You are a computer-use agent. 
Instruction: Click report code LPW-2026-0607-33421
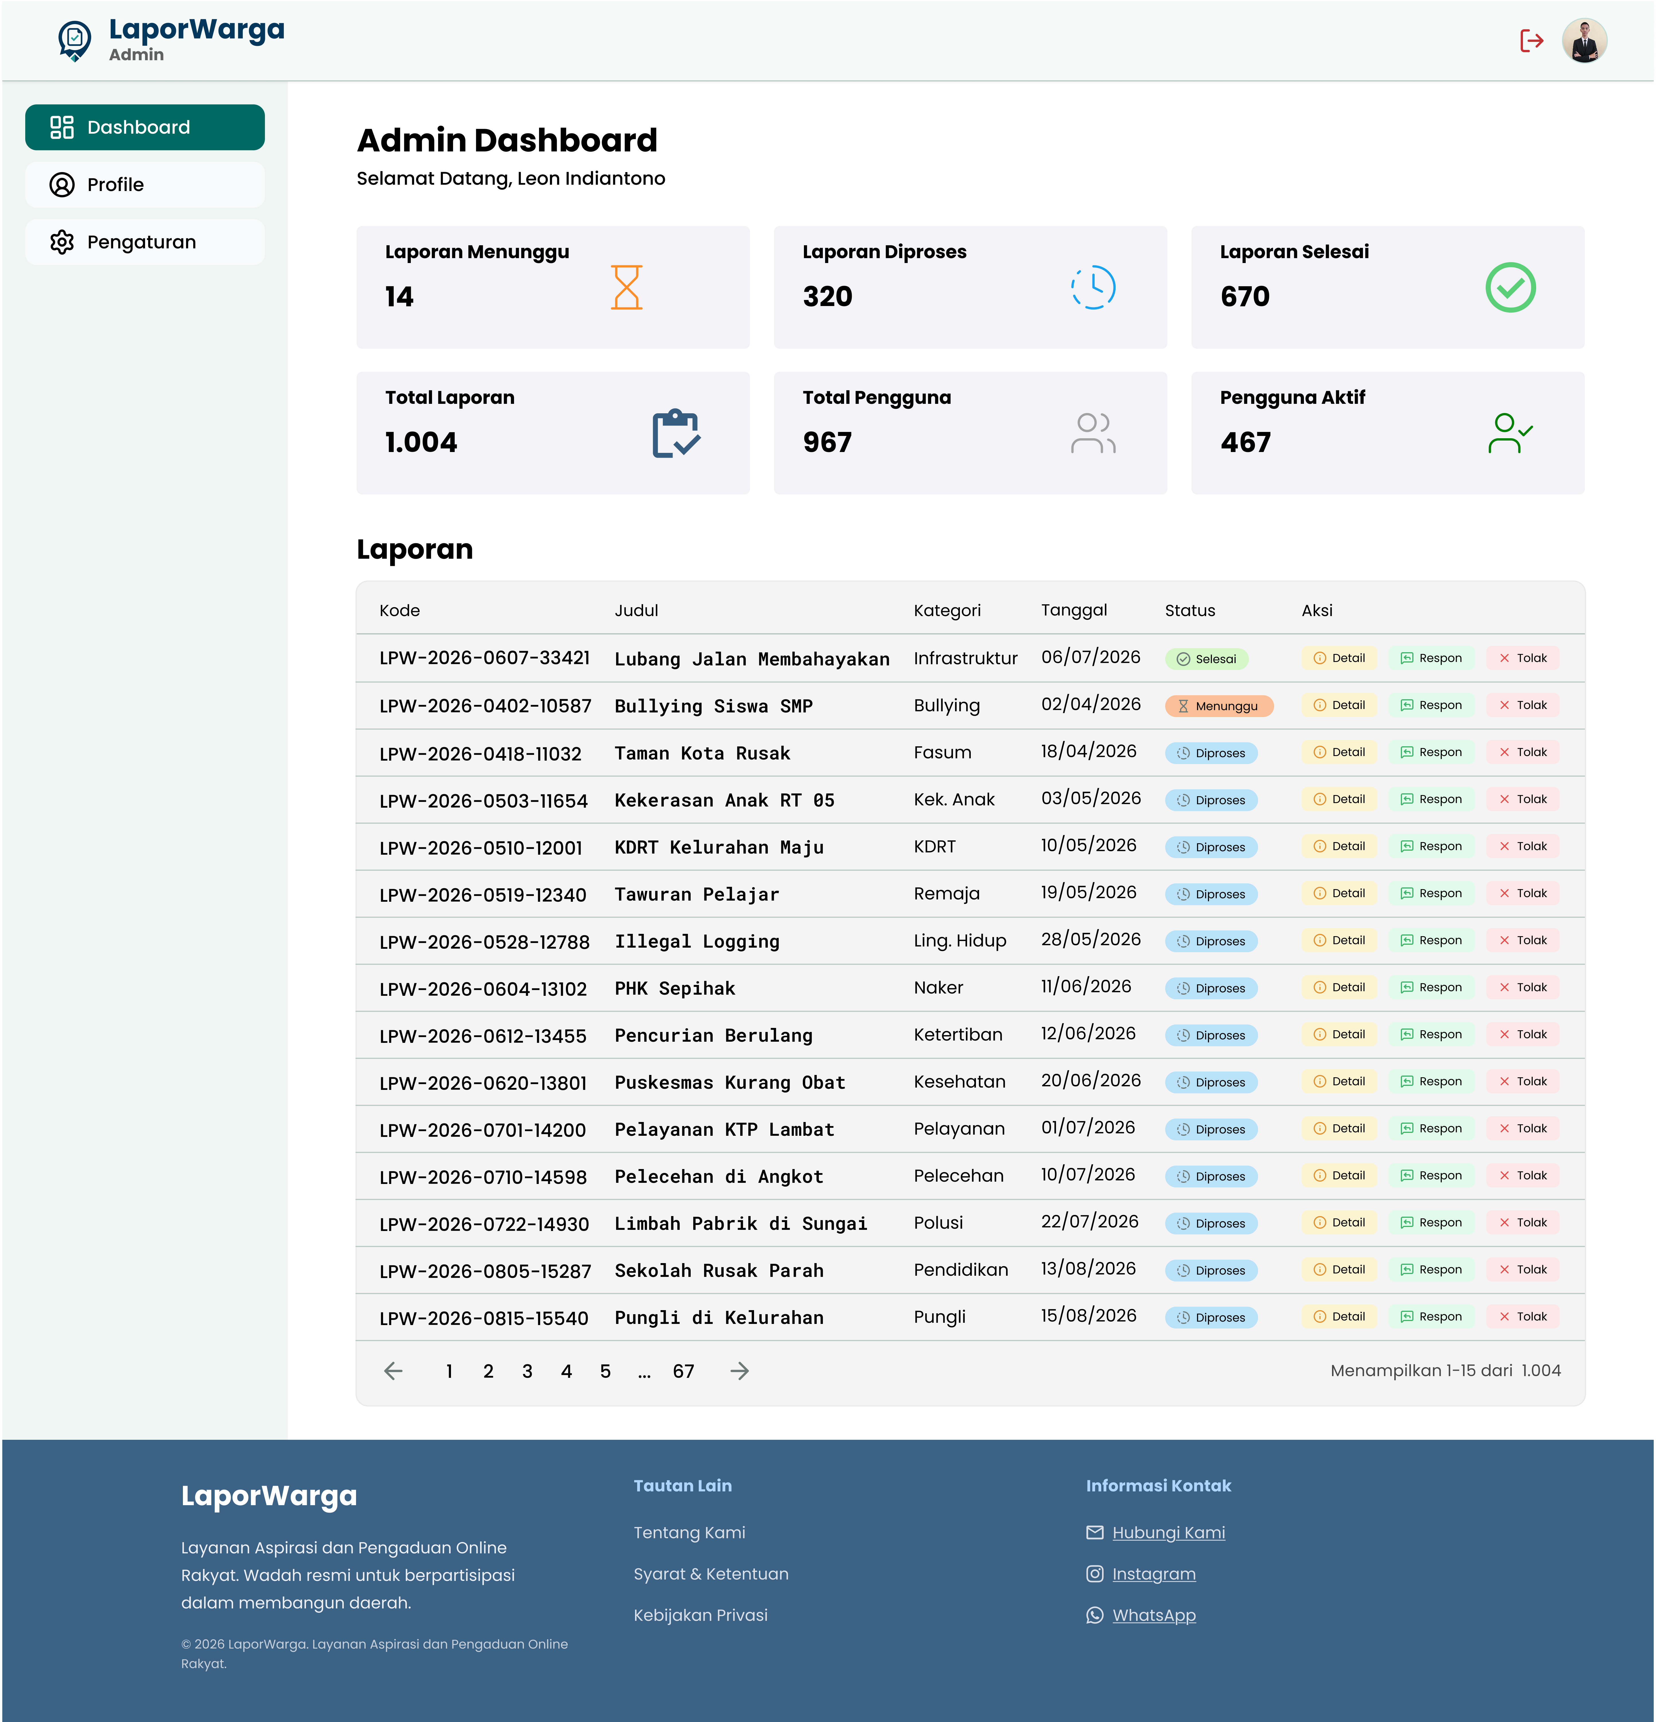coord(485,658)
